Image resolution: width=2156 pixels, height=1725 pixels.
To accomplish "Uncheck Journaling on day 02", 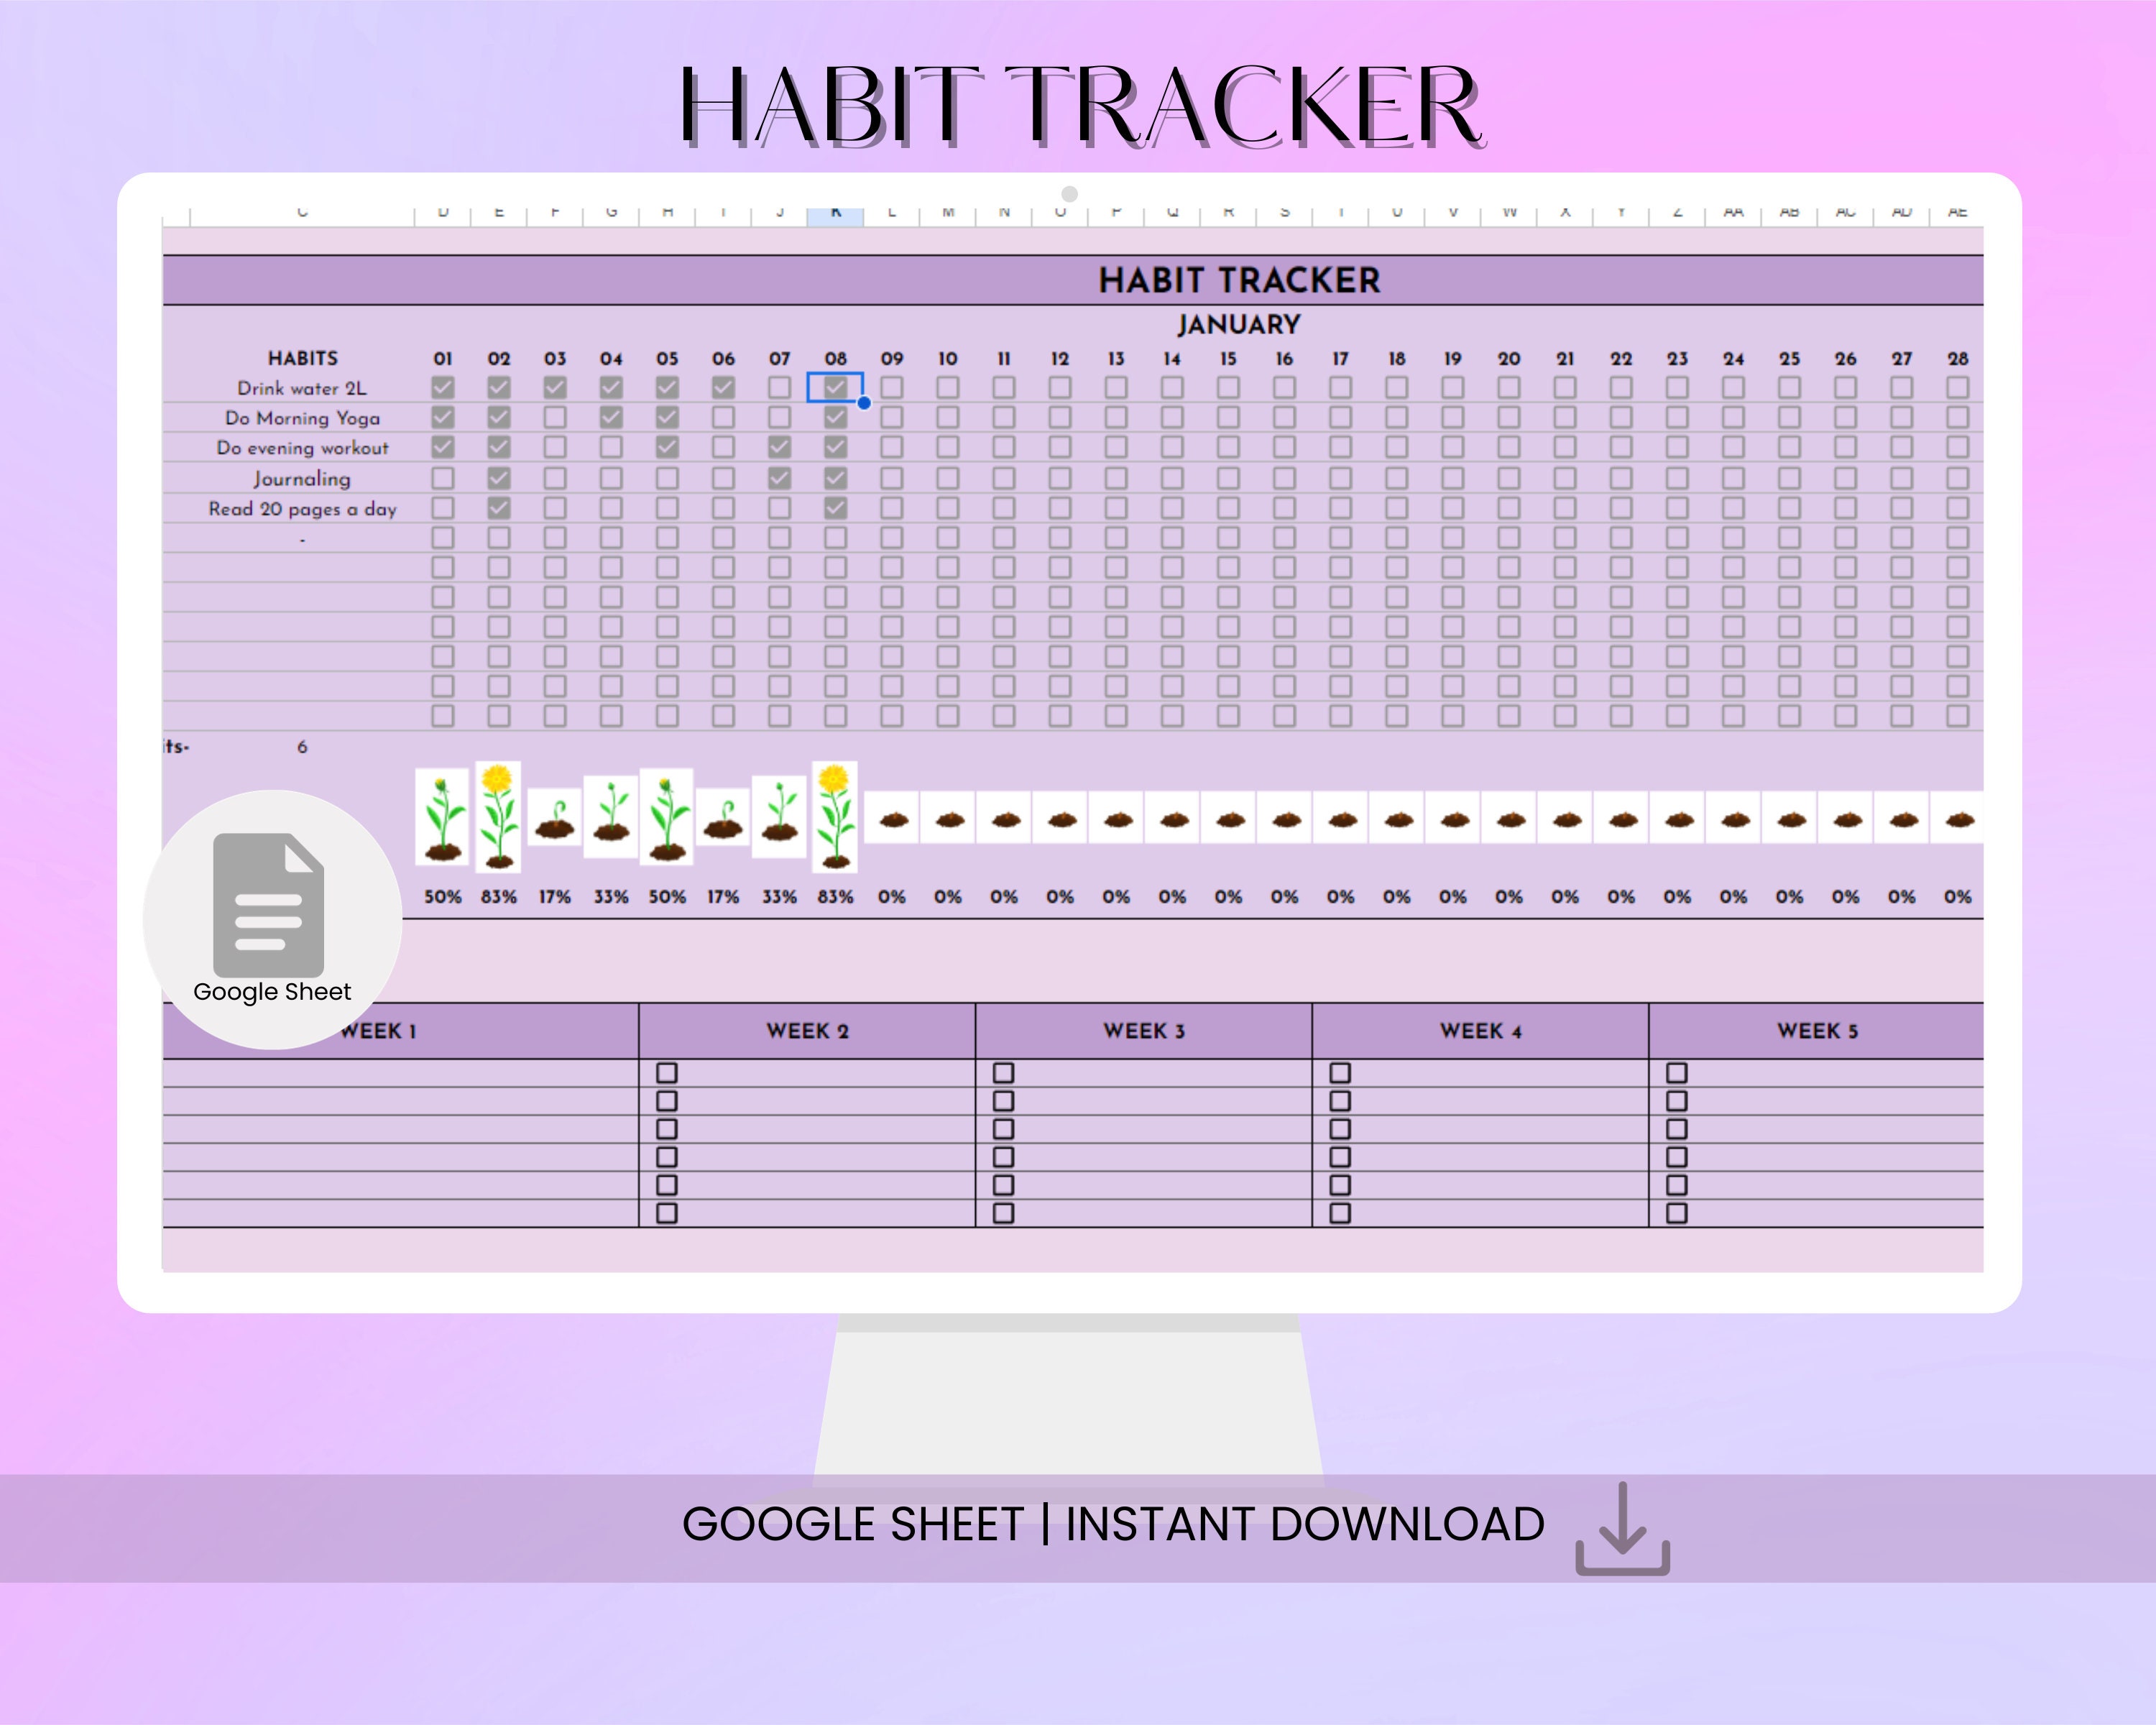I will point(501,478).
